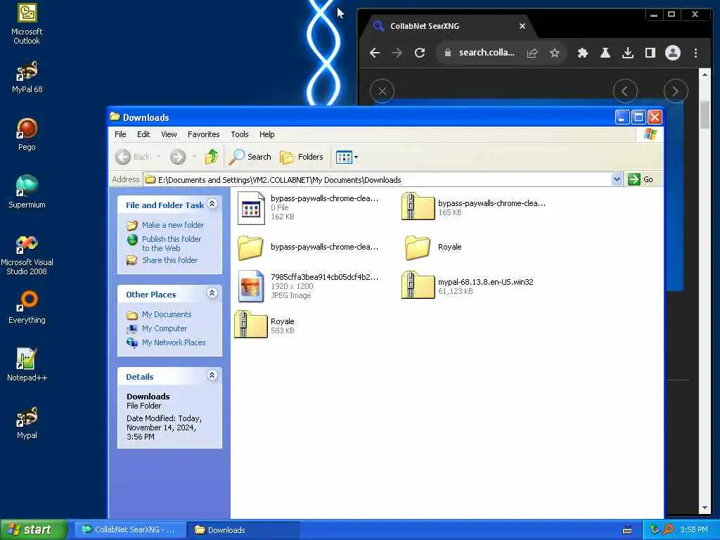Click the Explorer Forward button

178,157
